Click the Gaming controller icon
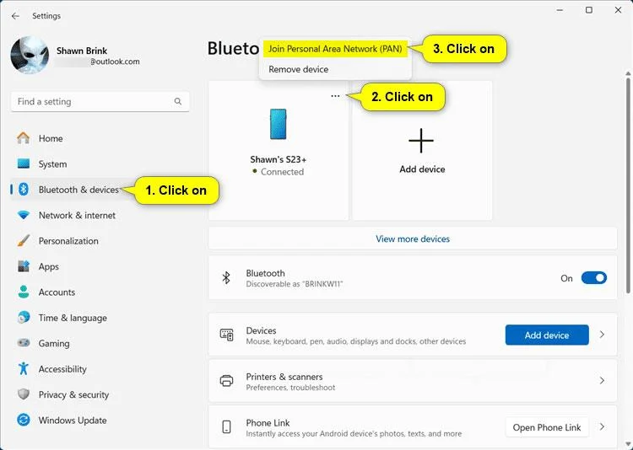The width and height of the screenshot is (633, 450). coord(24,343)
